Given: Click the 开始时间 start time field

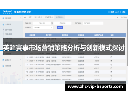Looking at the screenshot, I should point(42,23).
